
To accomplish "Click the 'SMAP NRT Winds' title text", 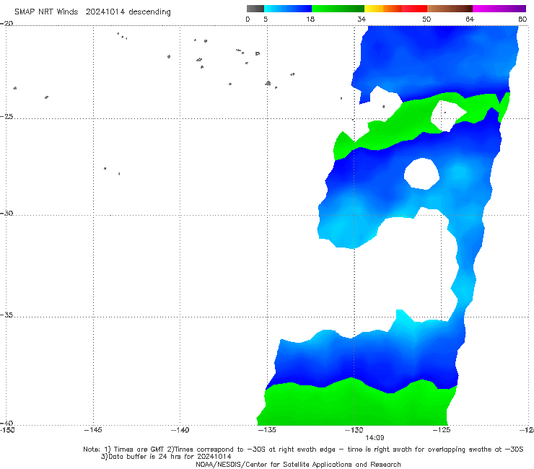I will point(46,12).
